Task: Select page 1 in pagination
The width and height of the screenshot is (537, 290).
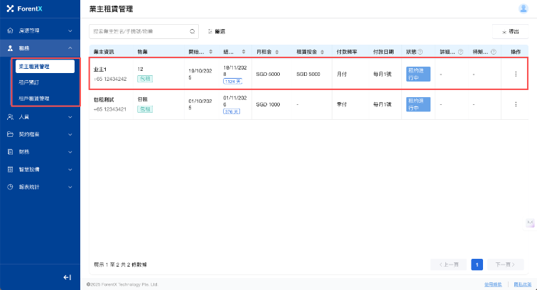Action: (x=477, y=264)
